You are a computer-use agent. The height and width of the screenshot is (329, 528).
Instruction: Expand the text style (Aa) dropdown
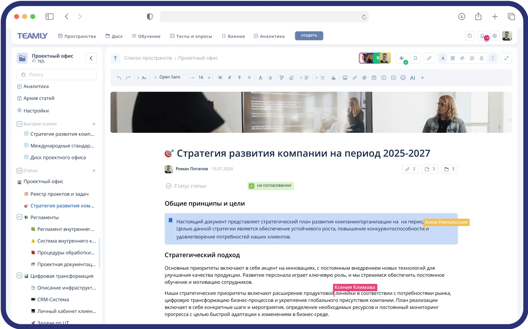[x=142, y=78]
